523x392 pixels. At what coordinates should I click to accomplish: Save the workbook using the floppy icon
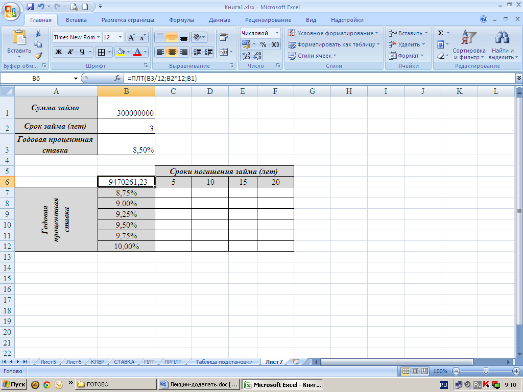point(30,7)
